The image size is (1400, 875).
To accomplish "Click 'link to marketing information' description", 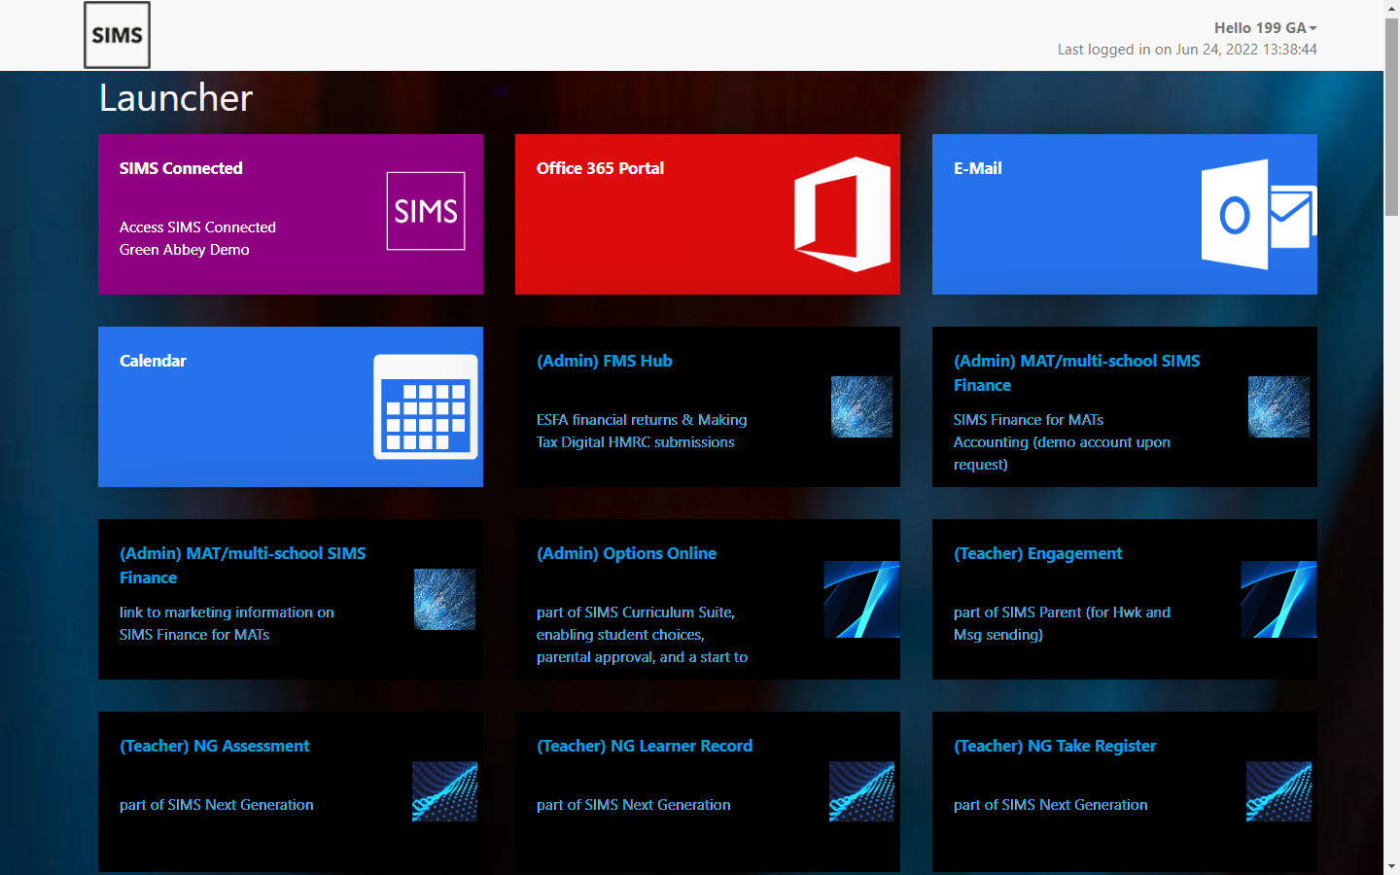I will tap(227, 623).
